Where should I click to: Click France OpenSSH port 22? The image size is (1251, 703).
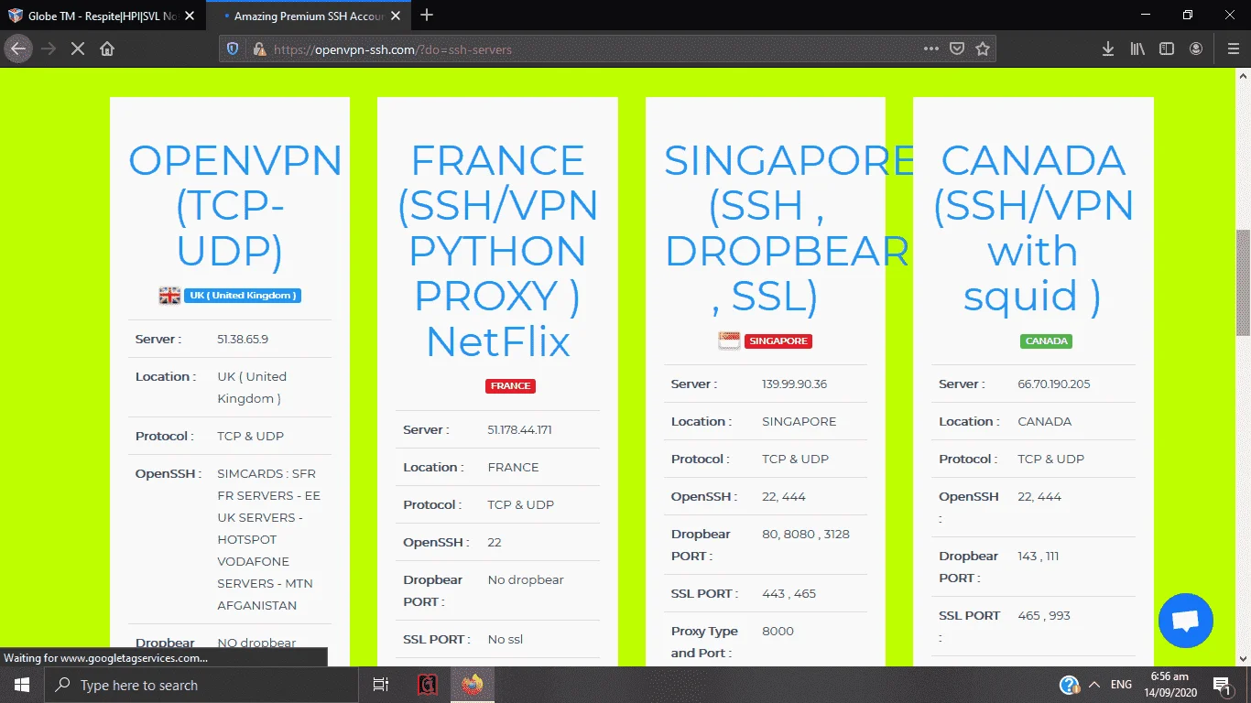coord(495,542)
